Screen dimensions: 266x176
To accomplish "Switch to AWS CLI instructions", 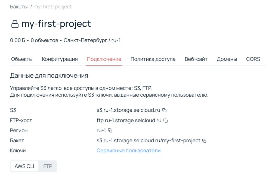I will [x=24, y=166].
